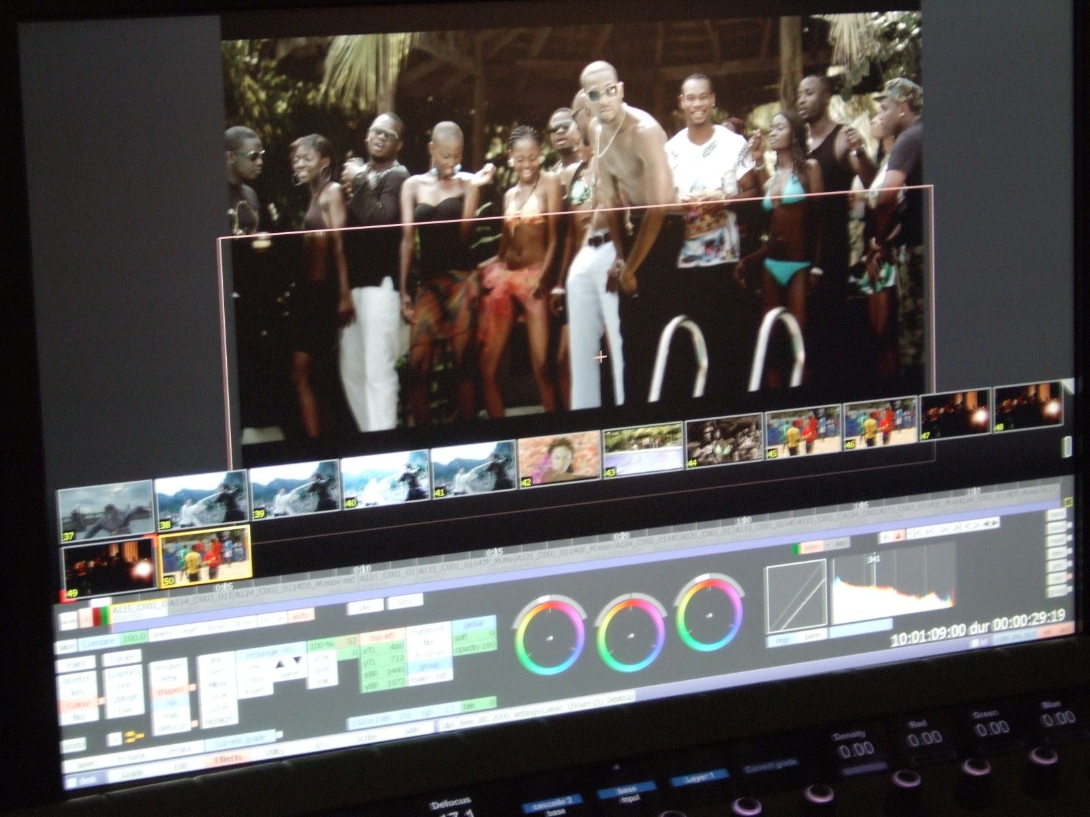
Task: Click the red-green colour bar icon
Action: pyautogui.click(x=101, y=616)
